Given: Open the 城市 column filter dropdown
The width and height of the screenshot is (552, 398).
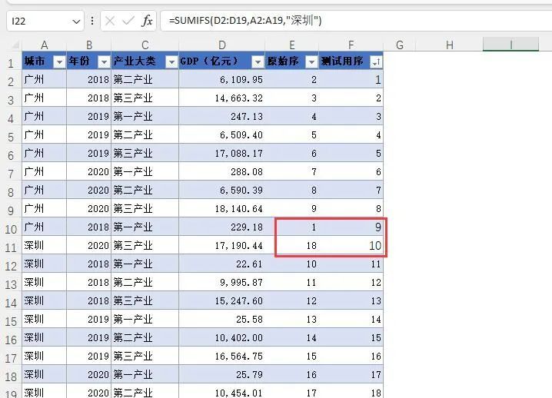Looking at the screenshot, I should click(58, 61).
